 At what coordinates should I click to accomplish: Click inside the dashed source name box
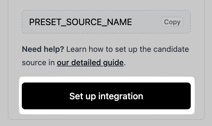point(106,22)
